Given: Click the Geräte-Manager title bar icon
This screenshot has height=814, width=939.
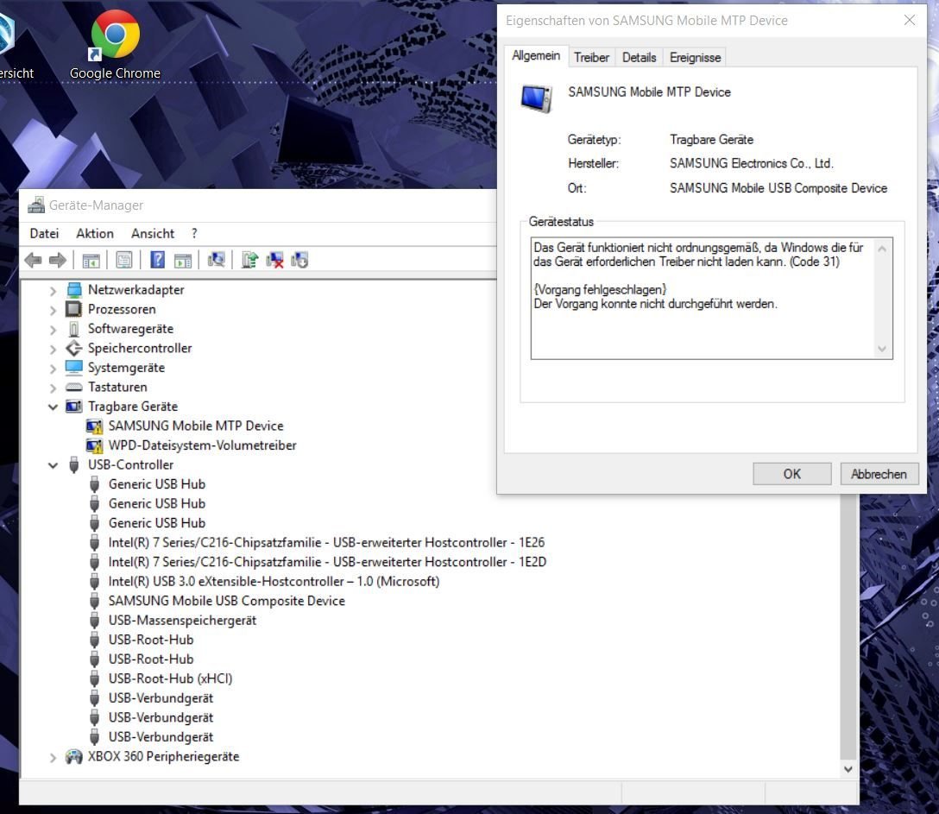Looking at the screenshot, I should pos(36,205).
